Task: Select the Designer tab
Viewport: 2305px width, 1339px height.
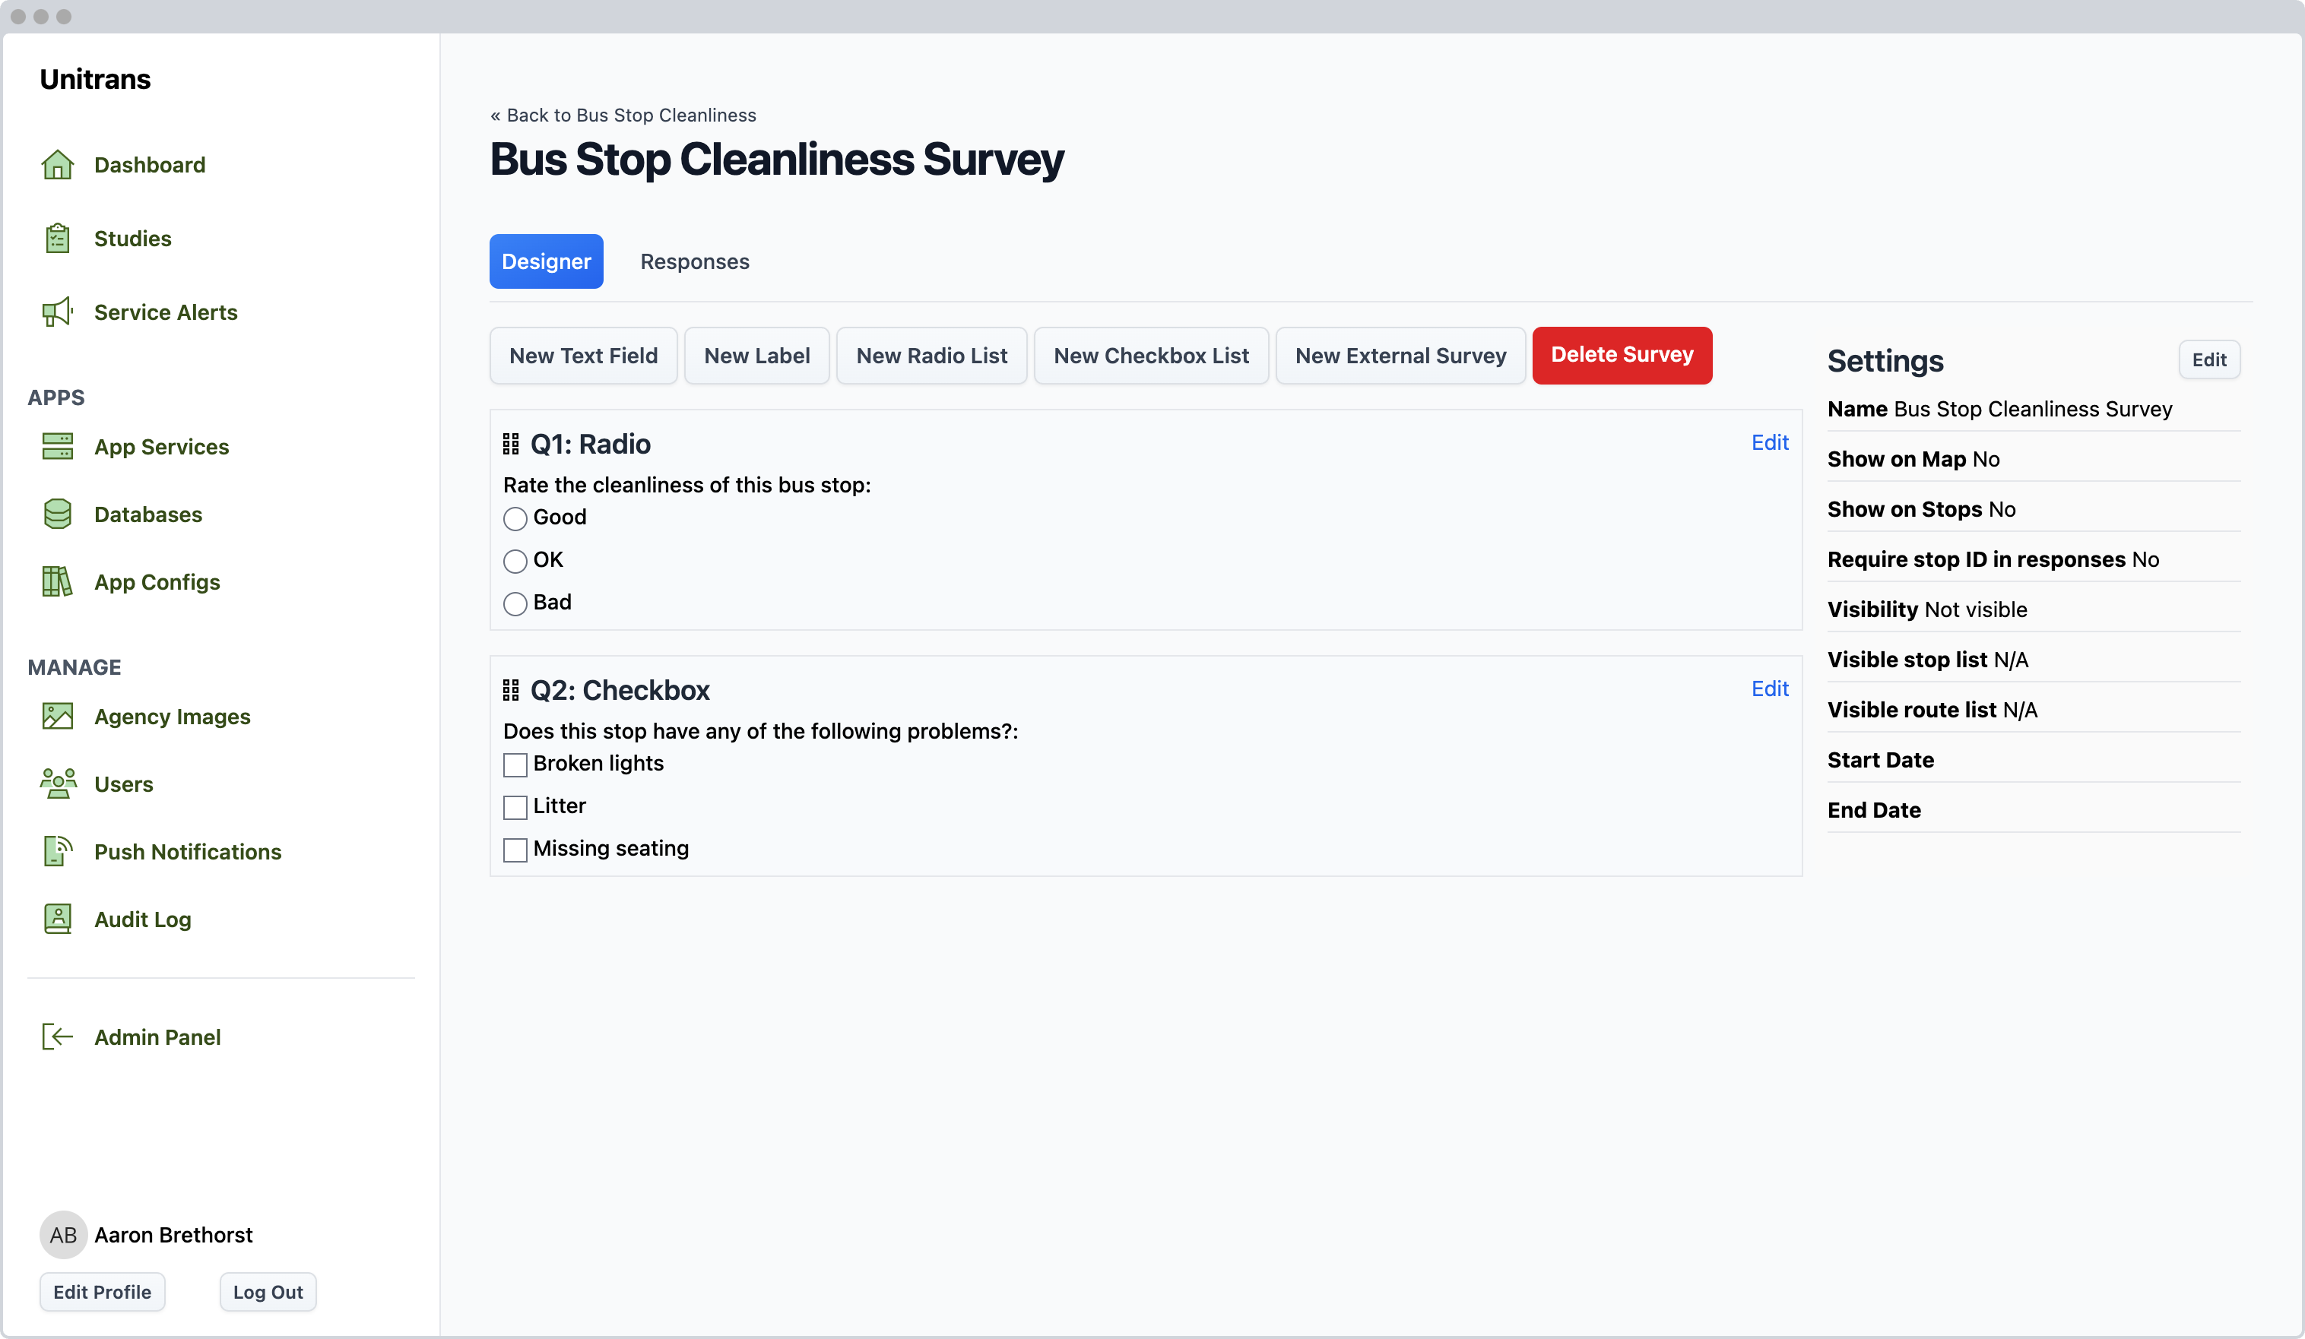Action: [x=546, y=261]
